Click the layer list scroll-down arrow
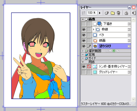 [x=133, y=99]
